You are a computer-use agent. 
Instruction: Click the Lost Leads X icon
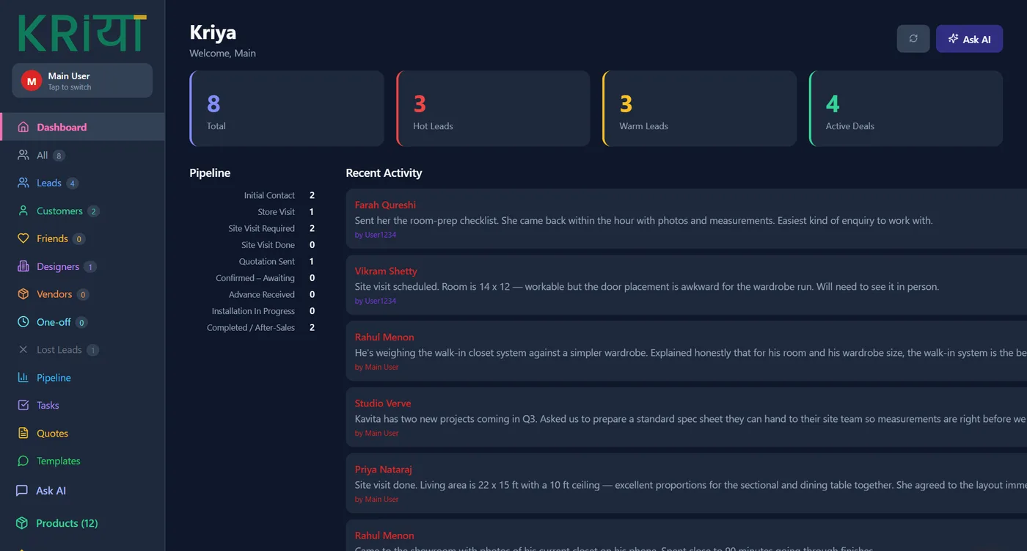tap(23, 350)
